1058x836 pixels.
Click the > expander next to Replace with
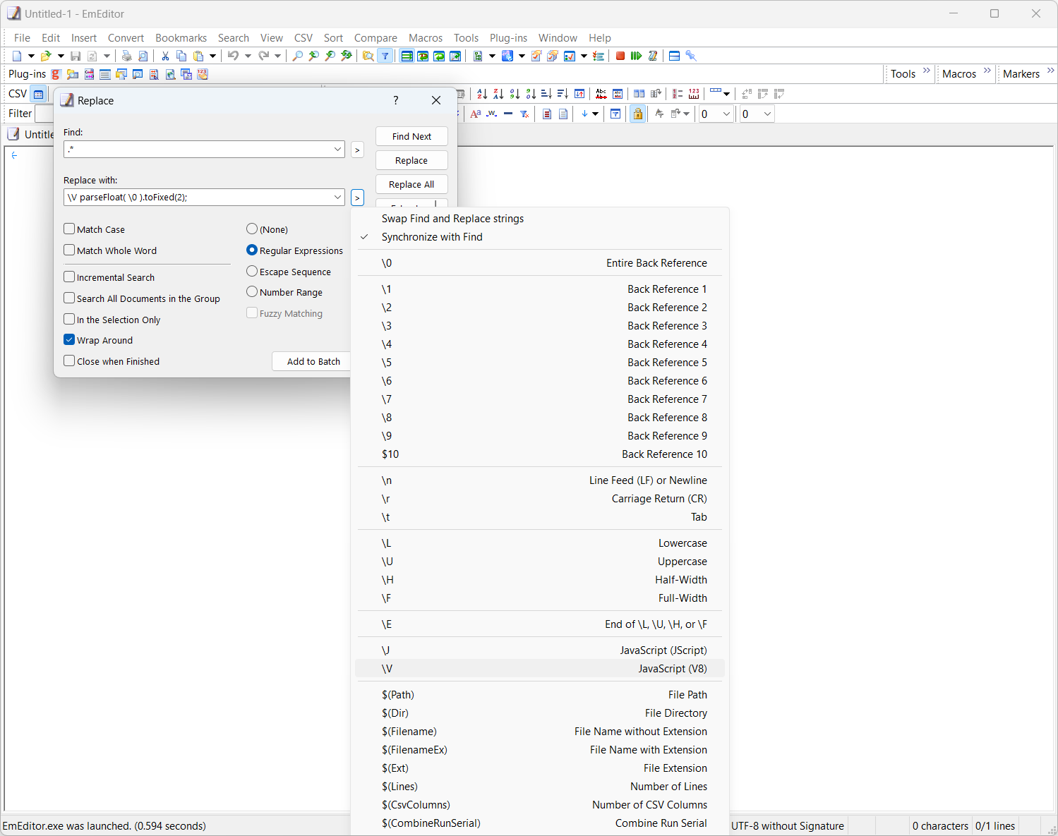click(357, 198)
